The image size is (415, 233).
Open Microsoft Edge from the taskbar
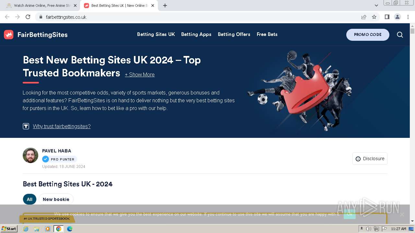pyautogui.click(x=70, y=229)
